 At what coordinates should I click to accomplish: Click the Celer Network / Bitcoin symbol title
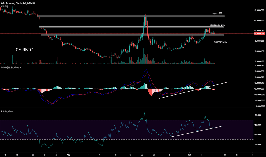pyautogui.click(x=18, y=3)
